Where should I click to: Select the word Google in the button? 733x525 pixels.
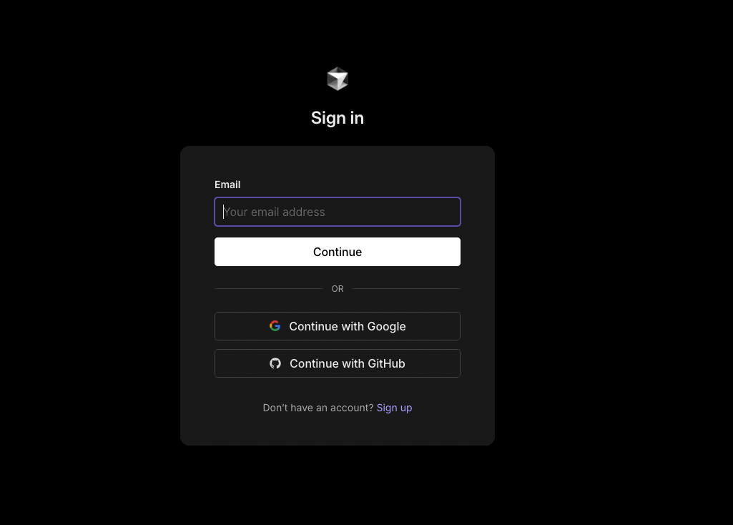point(386,326)
